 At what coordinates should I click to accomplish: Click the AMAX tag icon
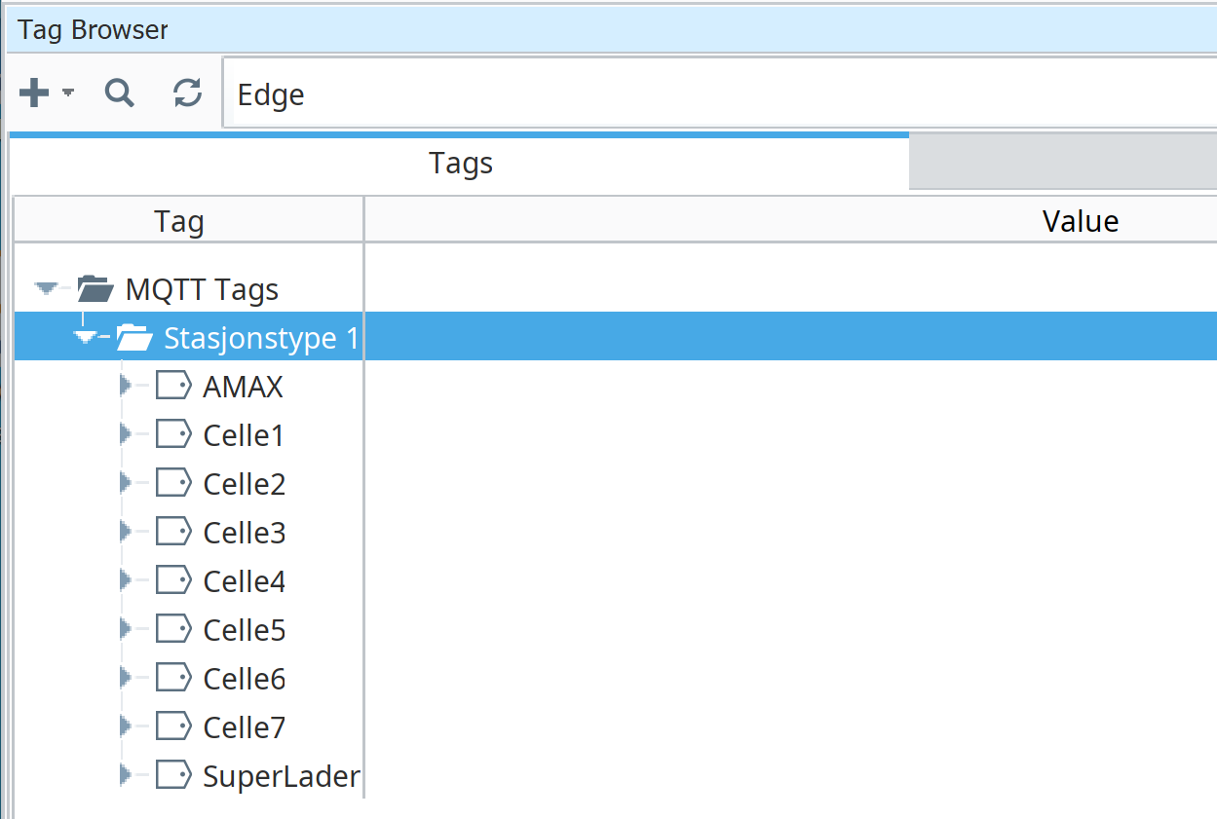tap(173, 387)
